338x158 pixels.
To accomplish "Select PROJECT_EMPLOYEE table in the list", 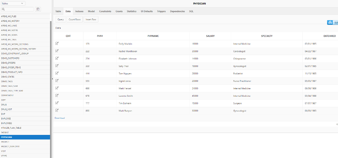I will tap(25, 146).
